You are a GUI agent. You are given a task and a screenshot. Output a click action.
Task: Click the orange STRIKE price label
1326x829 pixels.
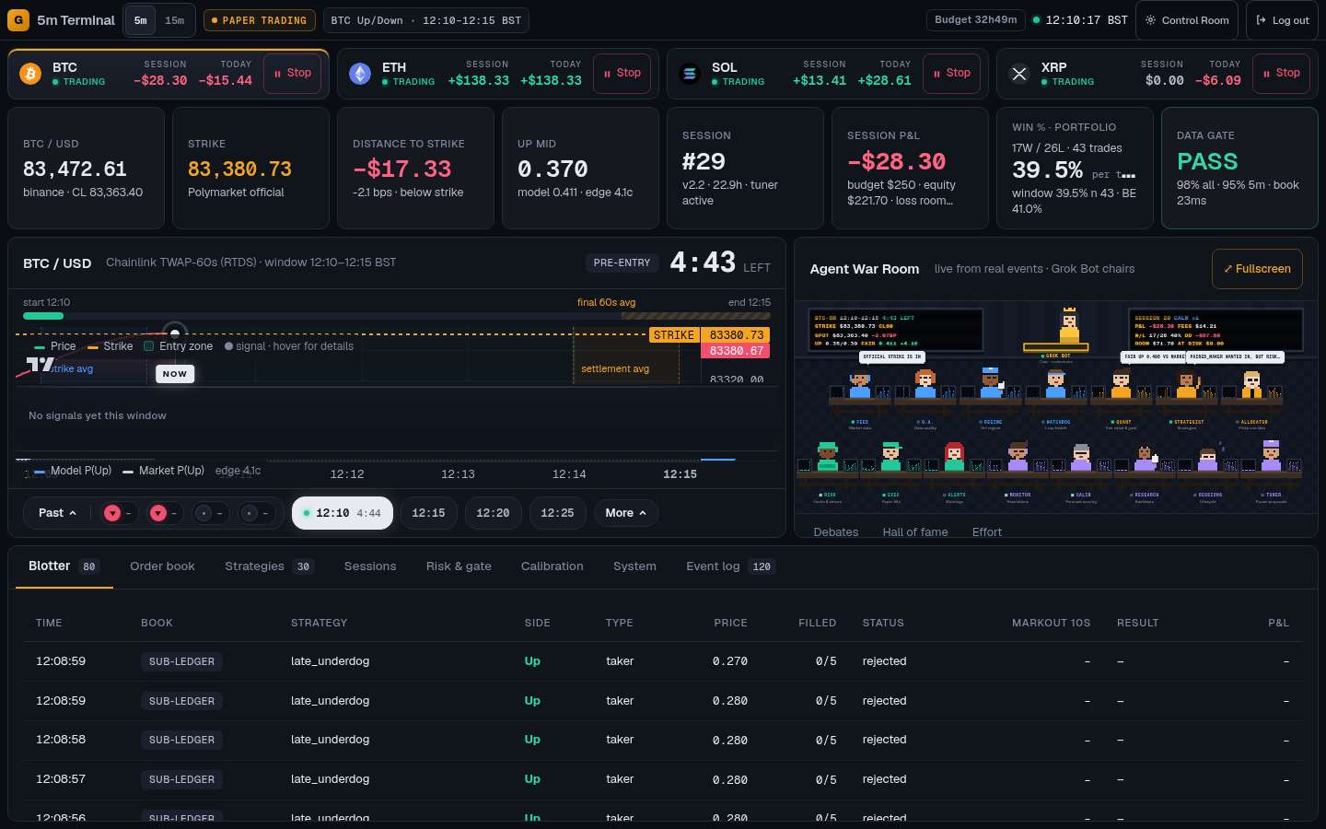click(x=674, y=335)
